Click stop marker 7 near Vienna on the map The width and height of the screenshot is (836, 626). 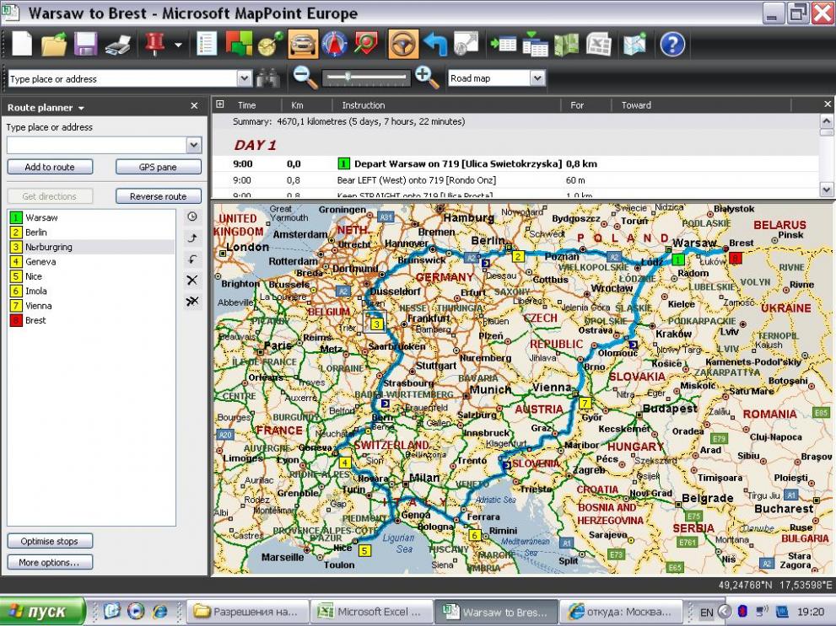coord(585,403)
